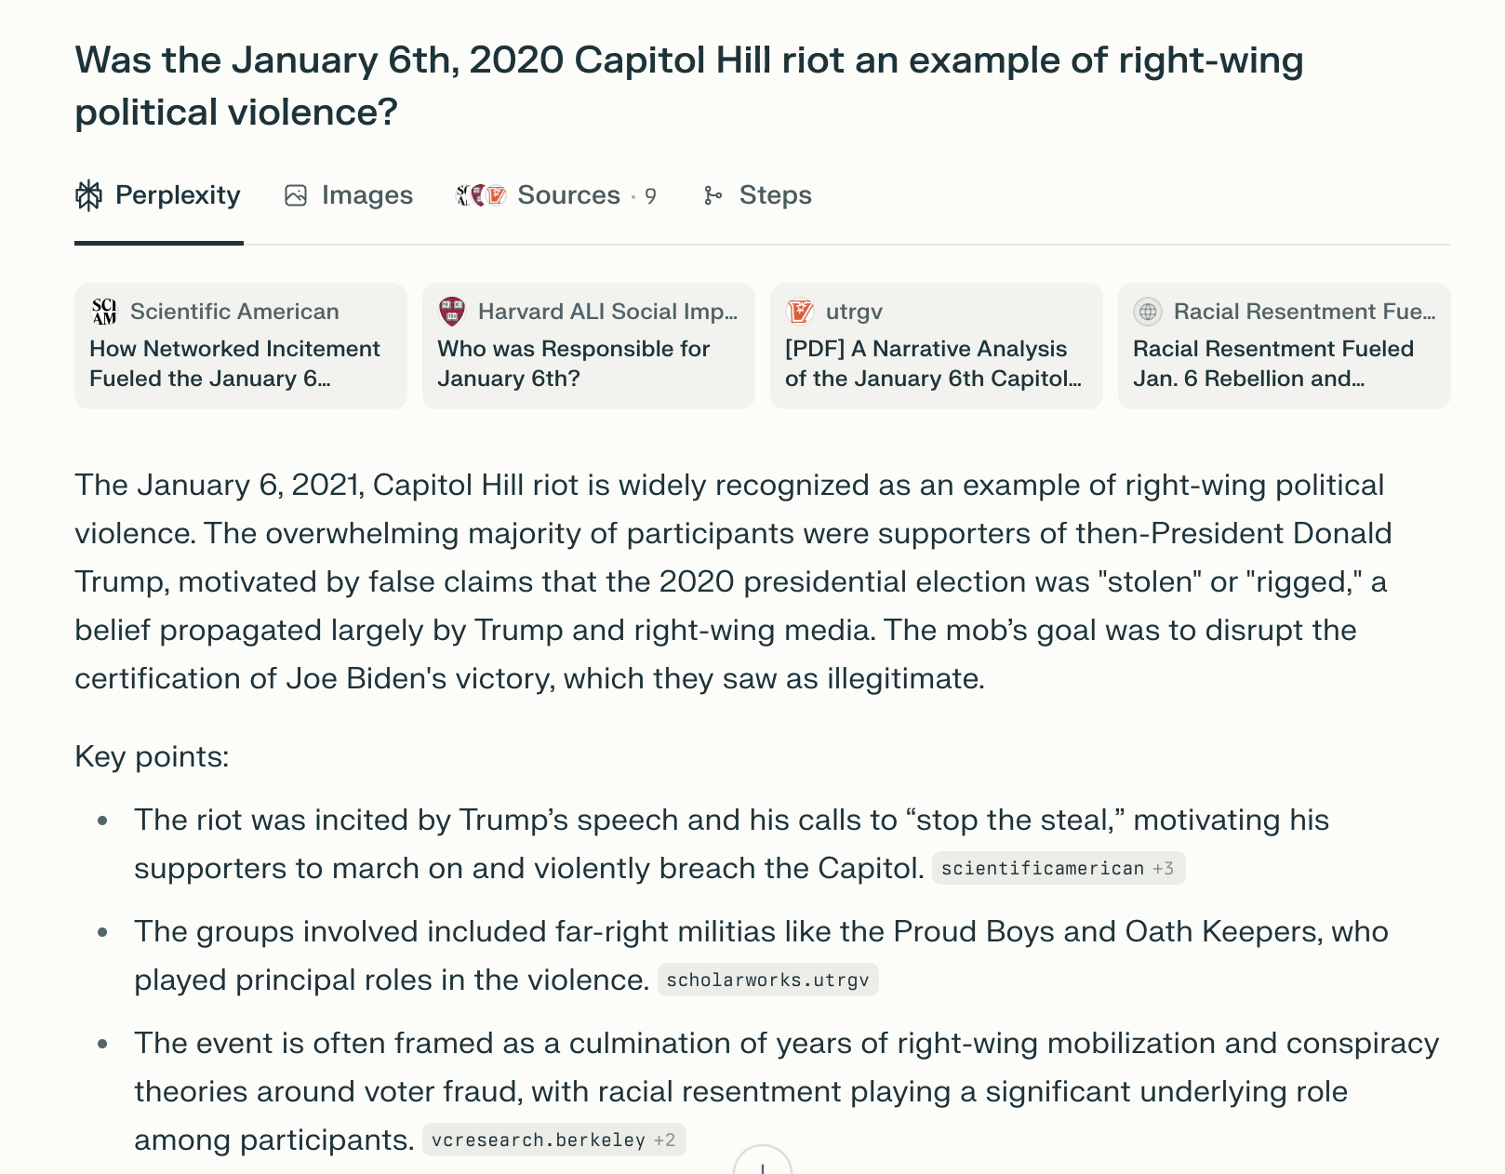Click the Perplexity logo icon

click(x=89, y=195)
